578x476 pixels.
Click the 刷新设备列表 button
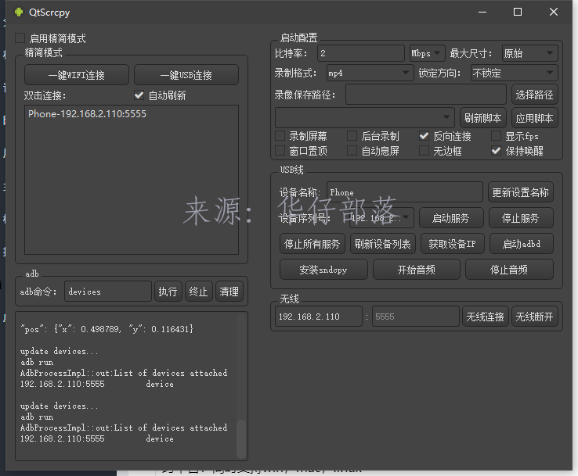click(x=383, y=244)
